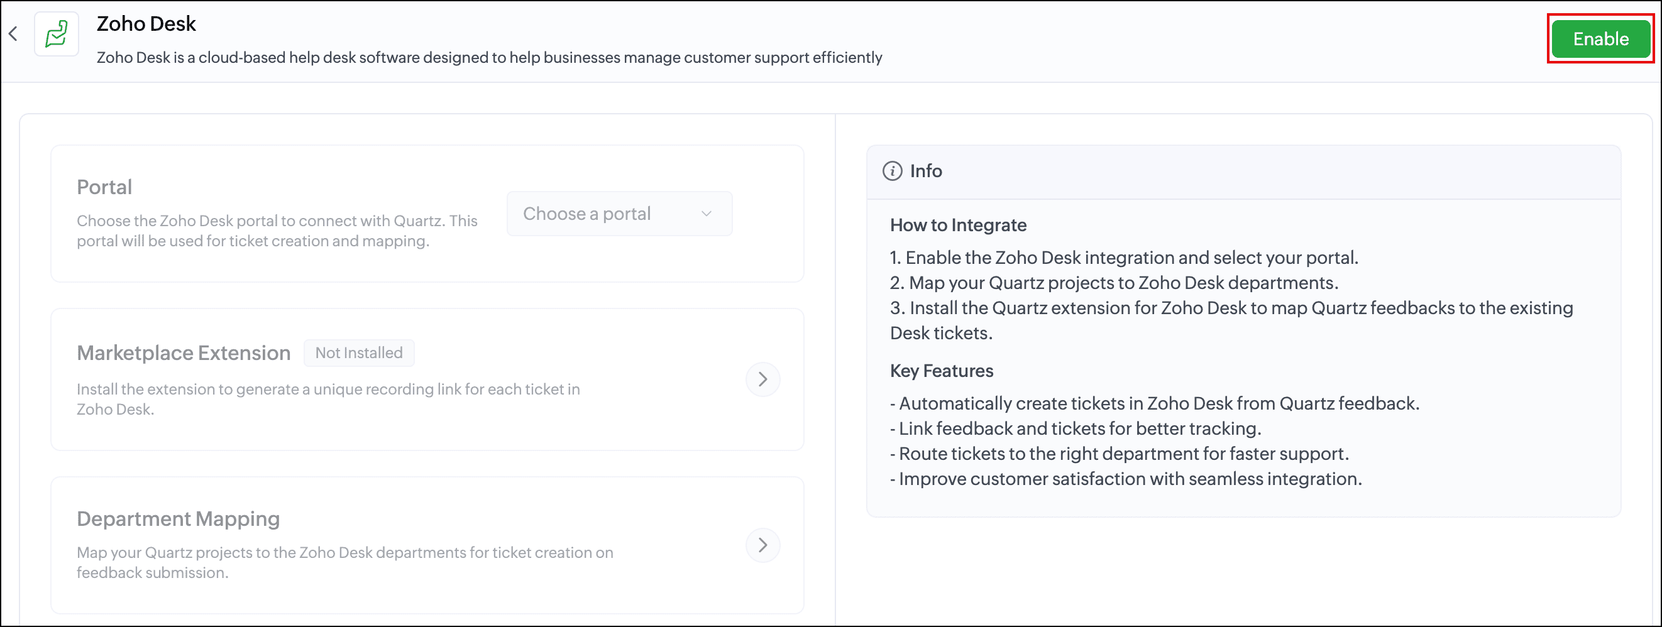Image resolution: width=1662 pixels, height=627 pixels.
Task: Click the Info circle icon
Action: point(893,171)
